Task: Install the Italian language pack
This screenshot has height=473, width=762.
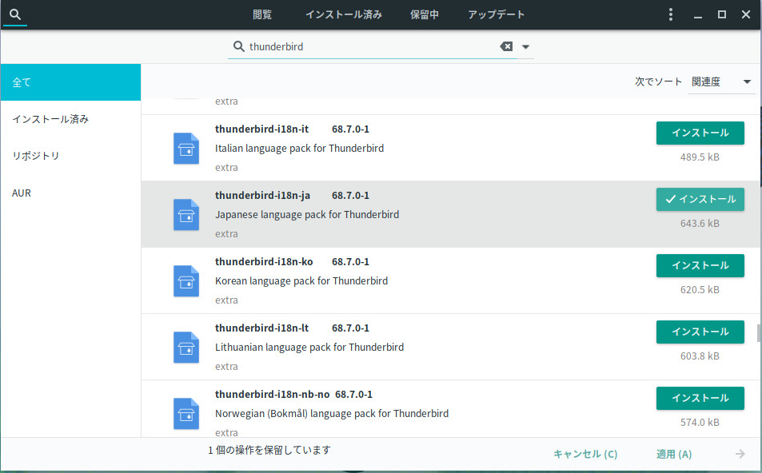Action: [x=700, y=133]
